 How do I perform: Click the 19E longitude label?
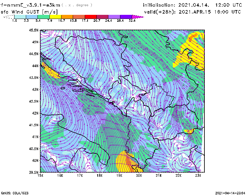[x=119, y=175]
